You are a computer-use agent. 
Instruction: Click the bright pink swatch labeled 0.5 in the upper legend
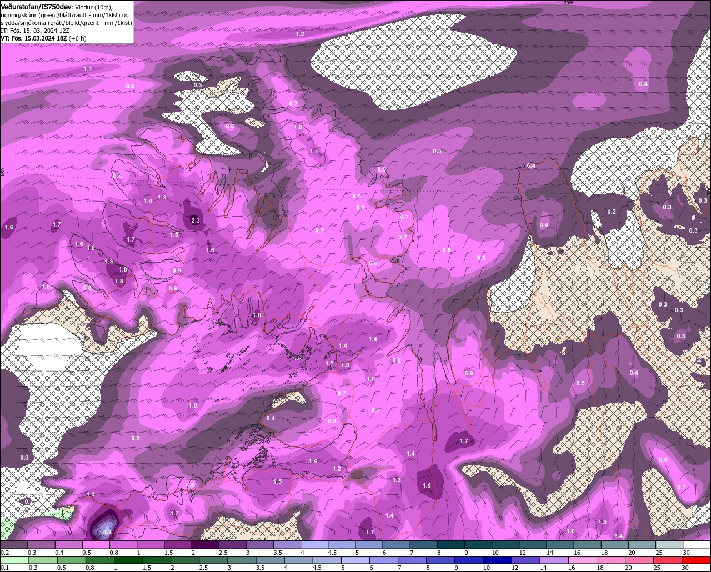(x=96, y=545)
